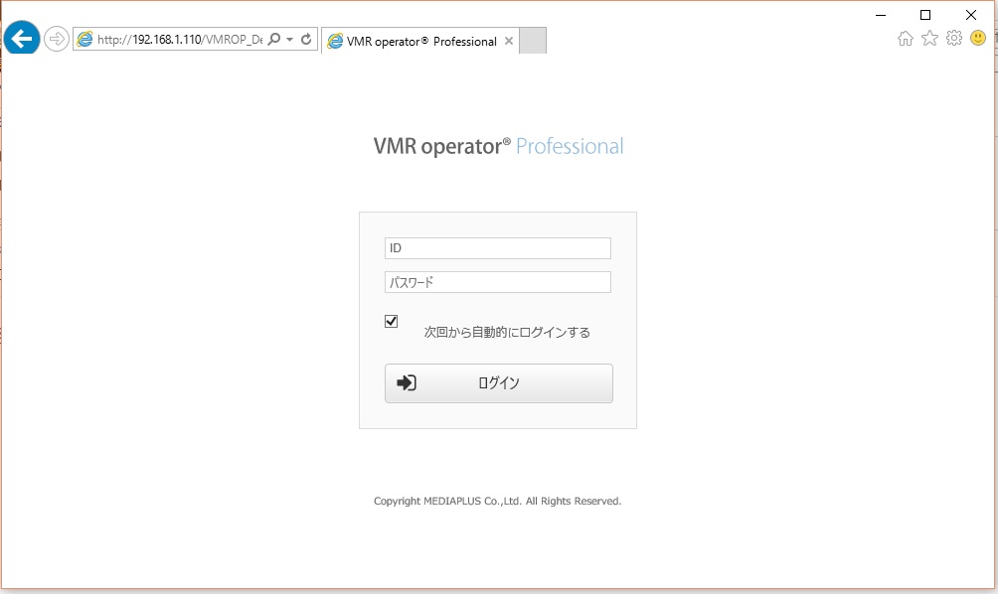Click the address bar URL text
998x594 pixels.
coord(180,40)
